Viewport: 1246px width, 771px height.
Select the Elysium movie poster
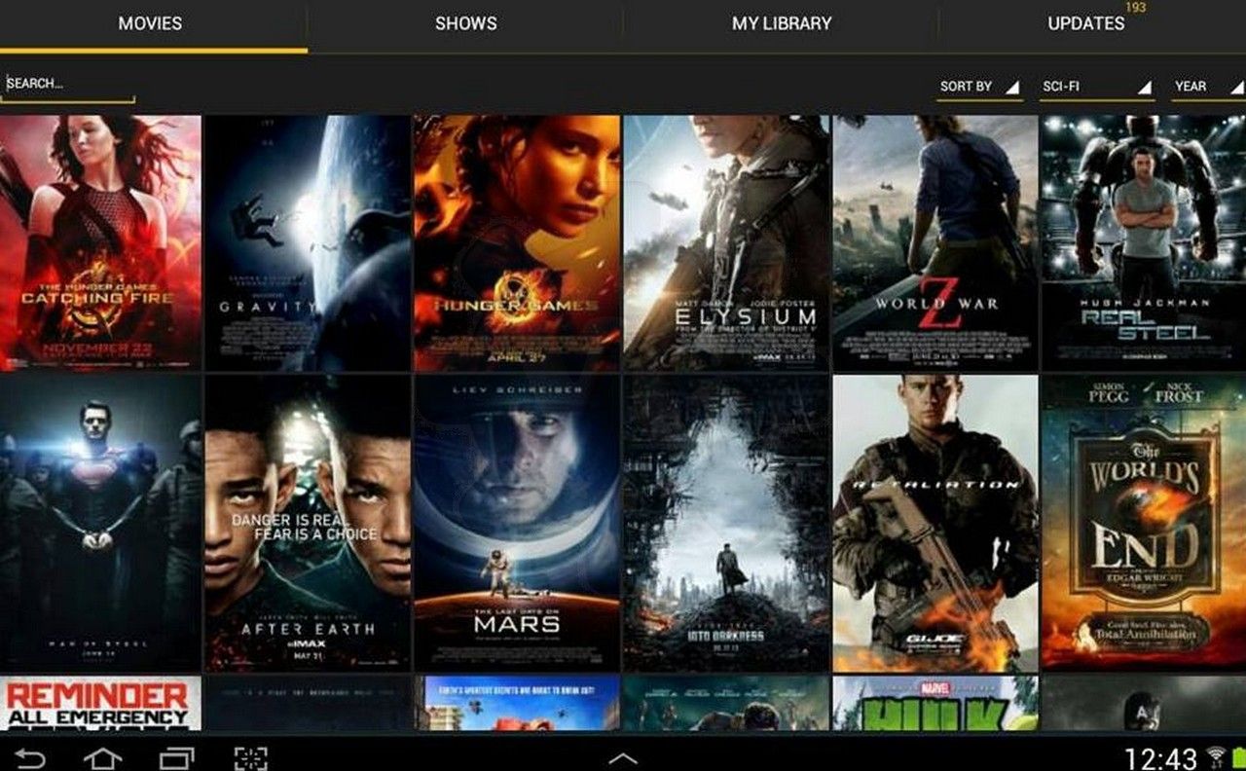(x=726, y=242)
